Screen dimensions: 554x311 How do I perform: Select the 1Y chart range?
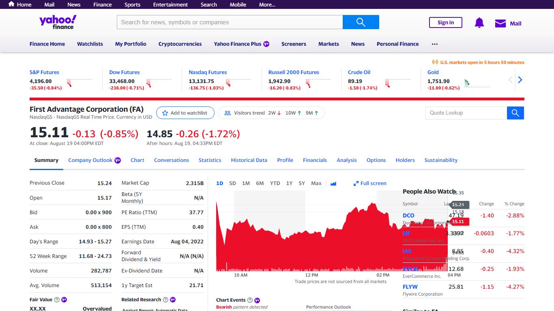pos(289,183)
